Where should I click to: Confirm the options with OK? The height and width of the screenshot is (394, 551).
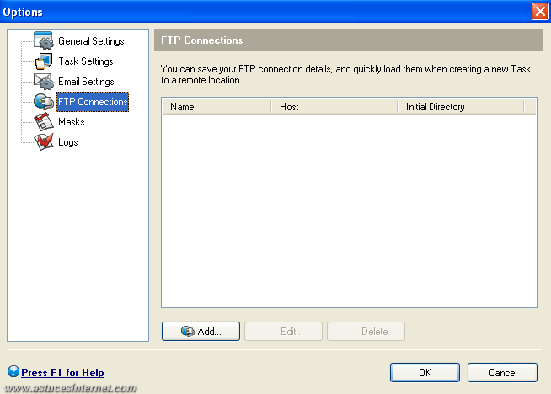(425, 373)
